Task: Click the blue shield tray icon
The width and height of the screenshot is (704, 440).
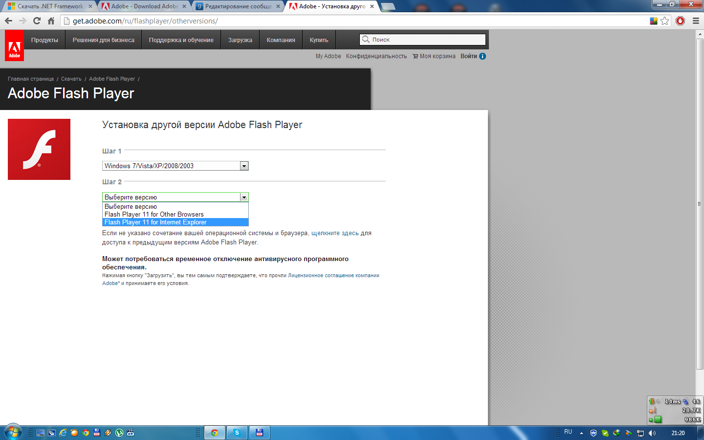Action: [x=594, y=433]
